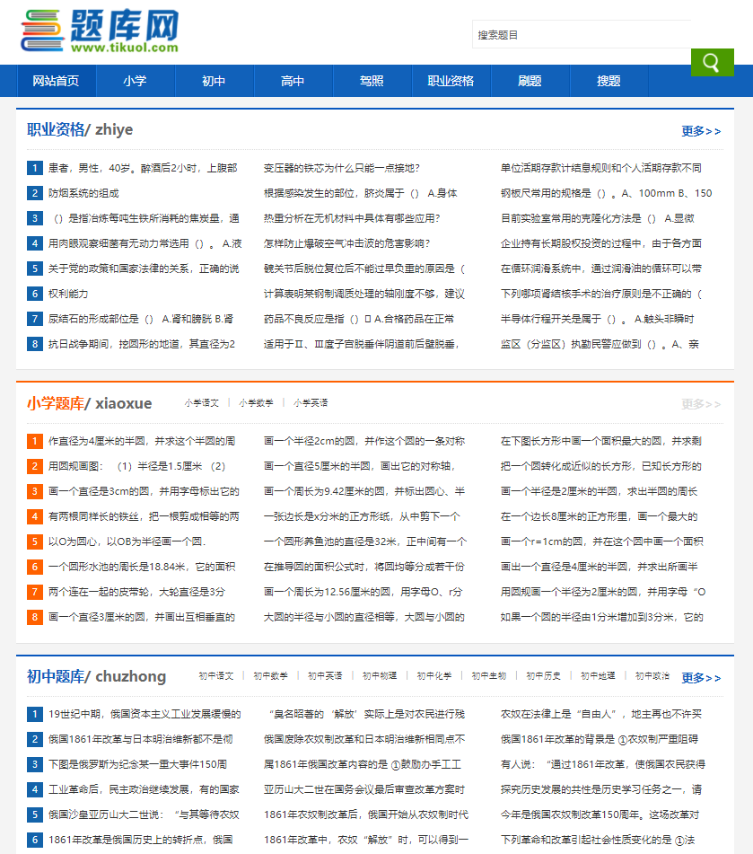This screenshot has width=753, height=854.
Task: Open the 驾照 question bank section
Action: [x=372, y=80]
